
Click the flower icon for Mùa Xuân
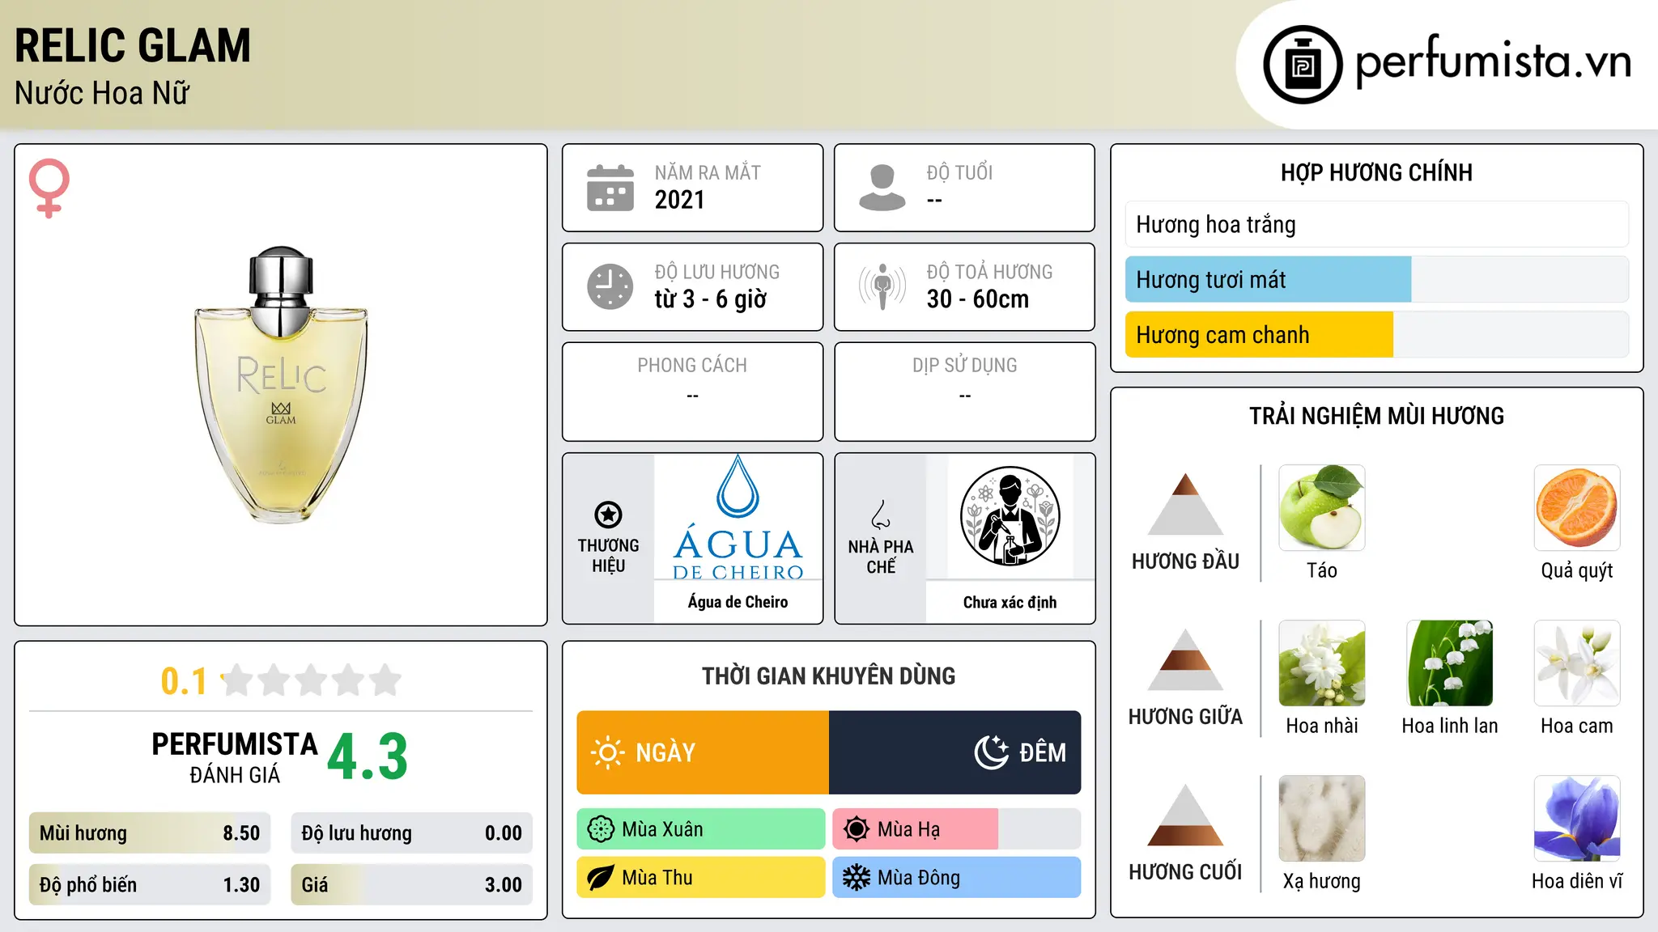601,829
